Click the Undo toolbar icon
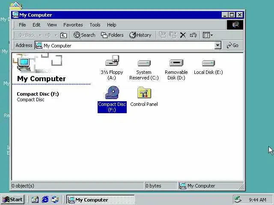The width and height of the screenshot is (274, 205). pyautogui.click(x=193, y=35)
